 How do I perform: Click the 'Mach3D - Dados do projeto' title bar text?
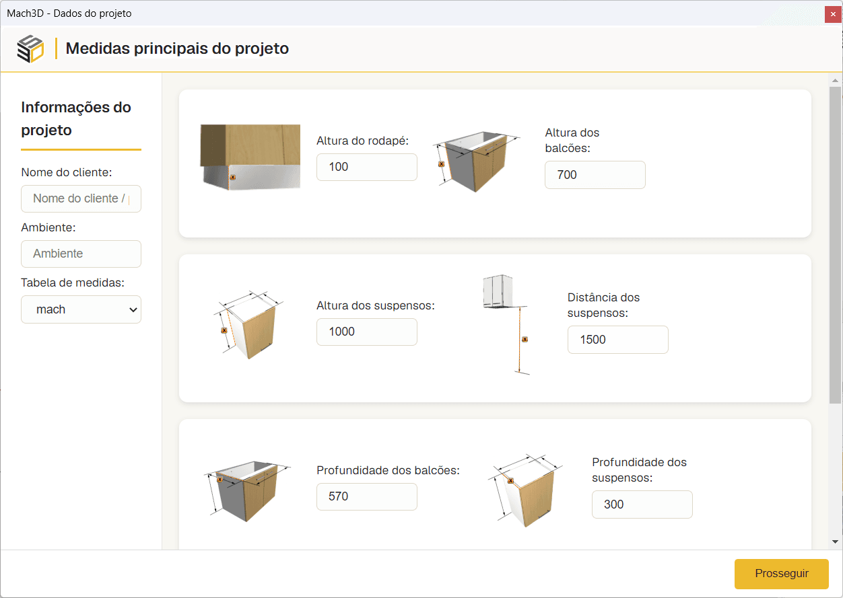pos(69,13)
